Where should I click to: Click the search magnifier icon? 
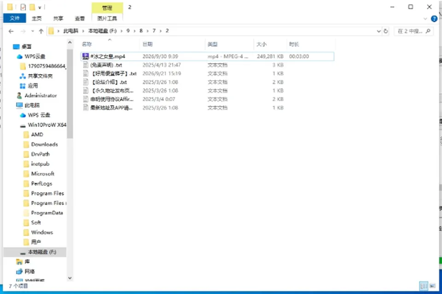[x=428, y=31]
